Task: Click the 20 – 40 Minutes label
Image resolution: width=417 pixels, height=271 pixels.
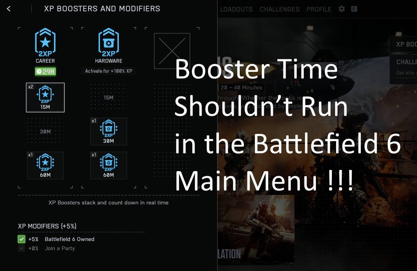Action: 241,87
